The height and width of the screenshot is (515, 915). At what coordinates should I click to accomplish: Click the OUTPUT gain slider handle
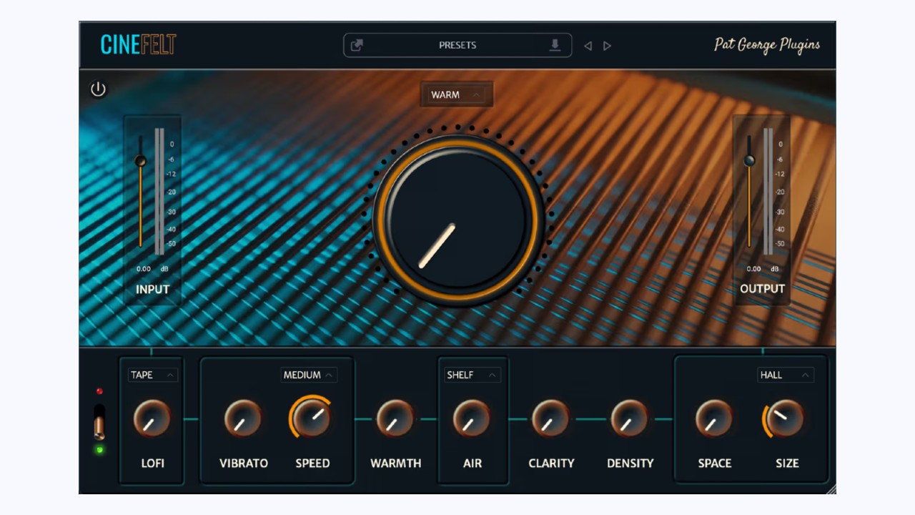pyautogui.click(x=749, y=160)
